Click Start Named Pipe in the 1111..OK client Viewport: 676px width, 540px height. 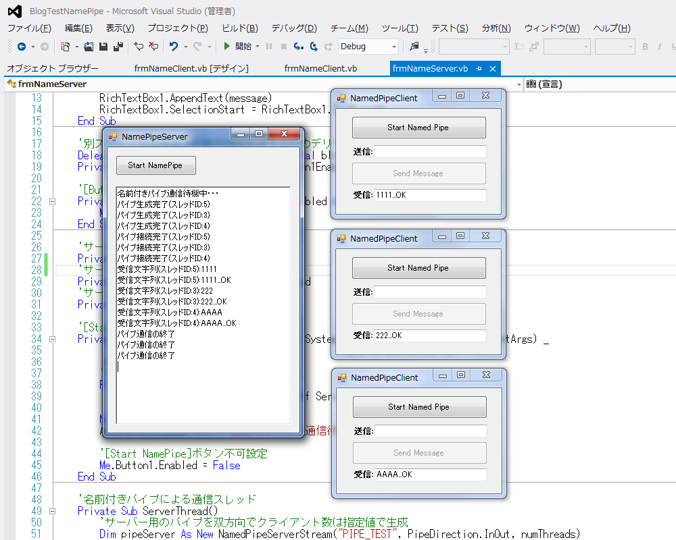pos(418,128)
